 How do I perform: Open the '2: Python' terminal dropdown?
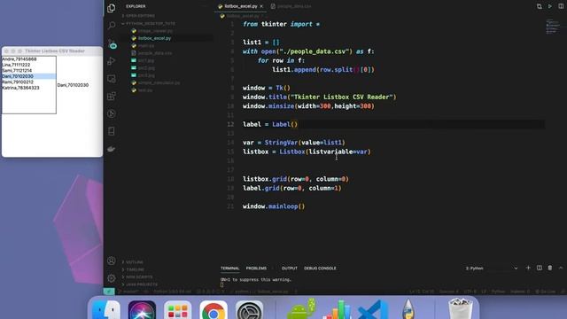(492, 268)
